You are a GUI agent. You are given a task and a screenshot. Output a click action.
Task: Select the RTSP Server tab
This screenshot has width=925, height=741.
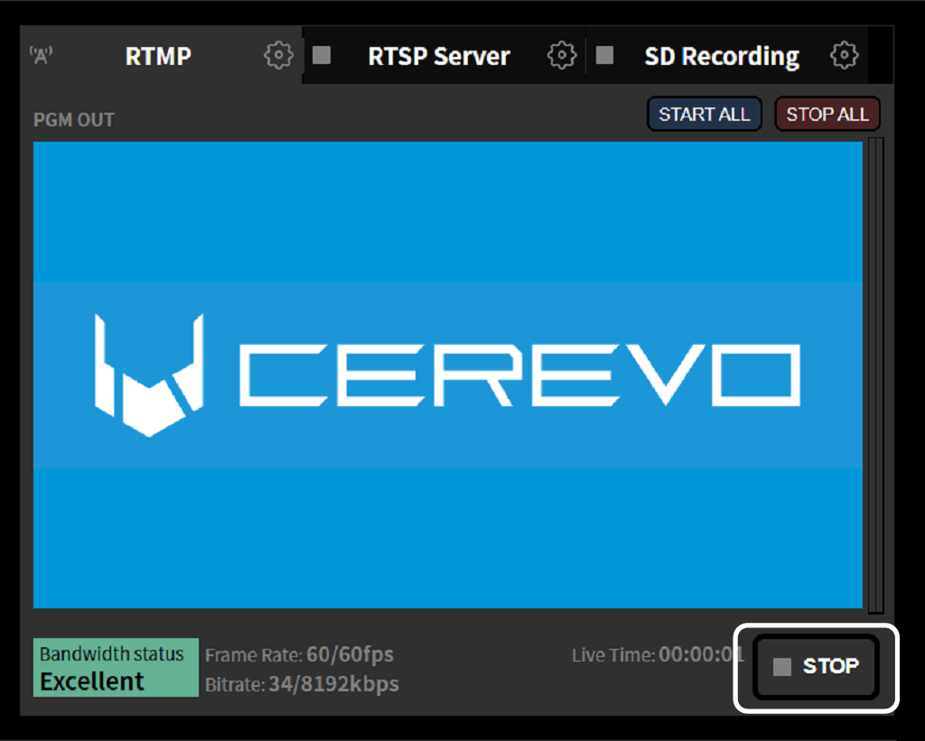pyautogui.click(x=439, y=56)
